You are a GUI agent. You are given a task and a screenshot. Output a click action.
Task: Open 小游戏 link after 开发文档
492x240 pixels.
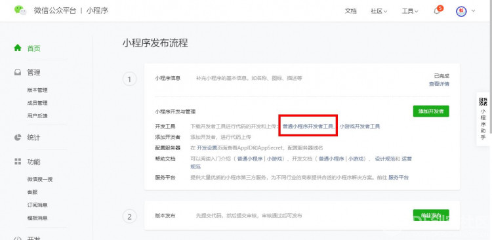point(356,159)
